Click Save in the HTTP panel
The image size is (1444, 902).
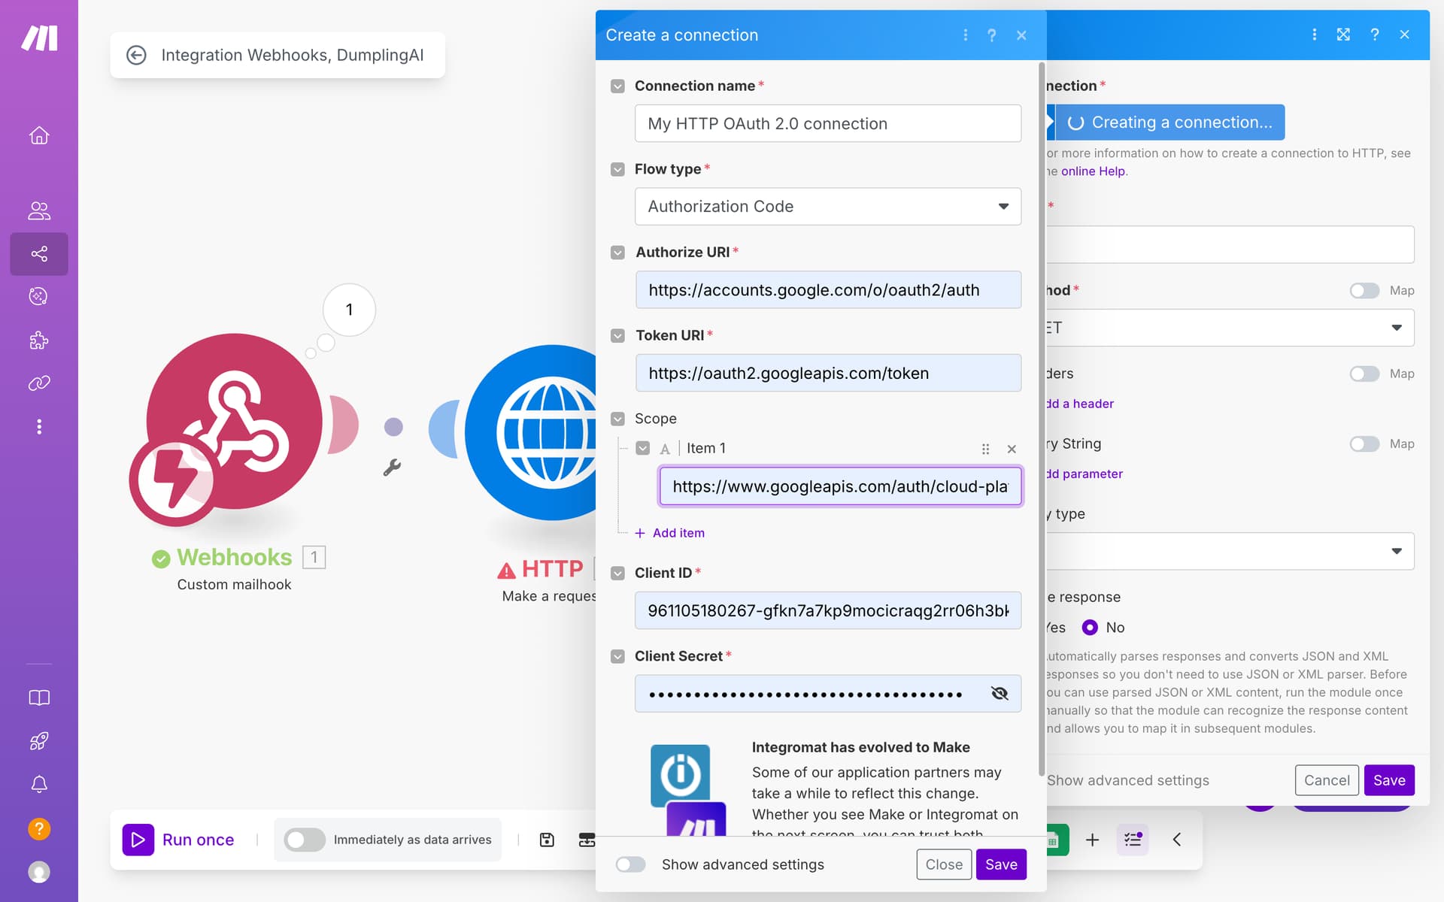(x=1389, y=780)
